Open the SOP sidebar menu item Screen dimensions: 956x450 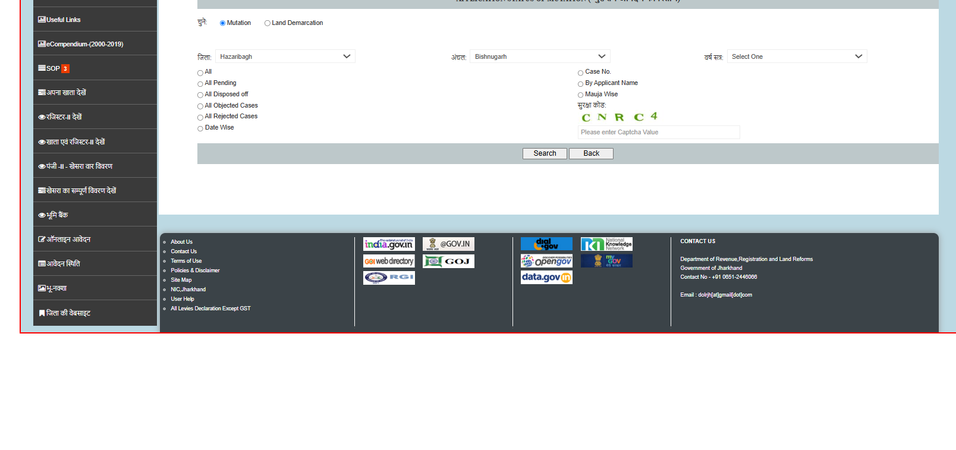click(54, 68)
